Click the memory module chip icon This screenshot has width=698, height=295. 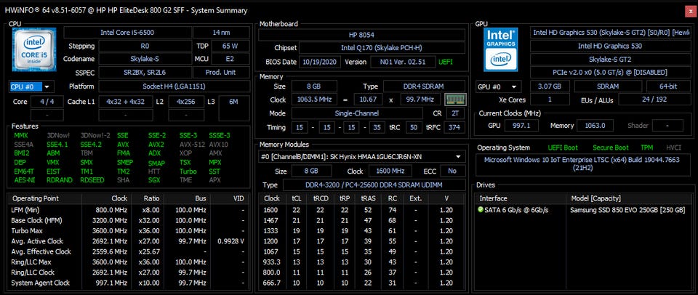(x=455, y=100)
